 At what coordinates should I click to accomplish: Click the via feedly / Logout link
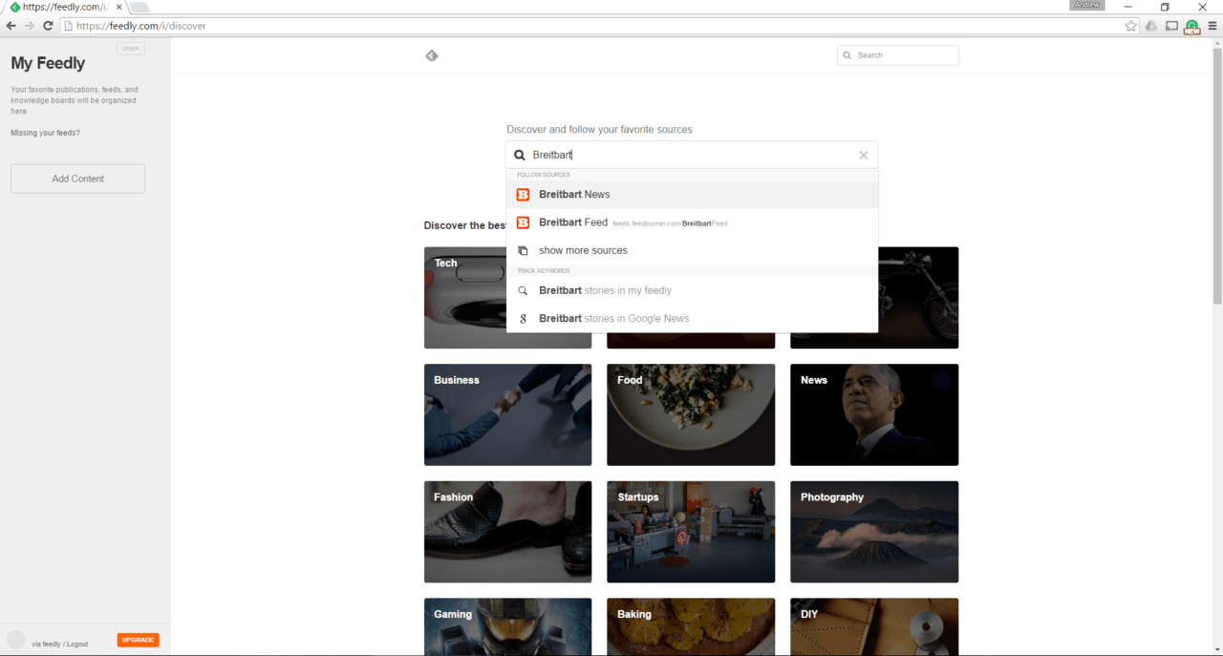[60, 644]
